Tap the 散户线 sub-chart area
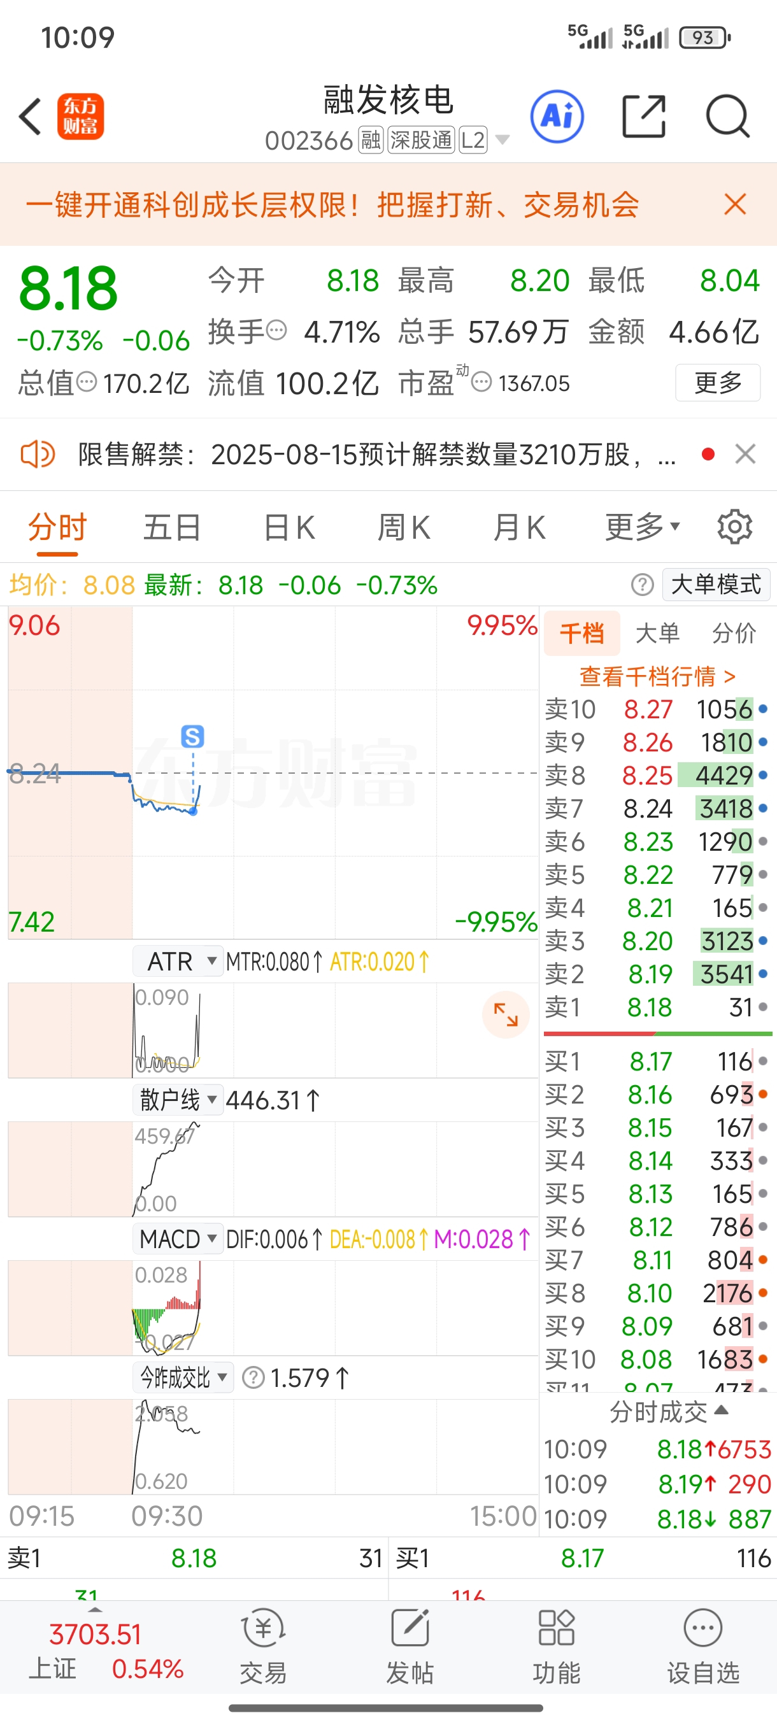Screen dimensions: 777x1727 point(273,1169)
